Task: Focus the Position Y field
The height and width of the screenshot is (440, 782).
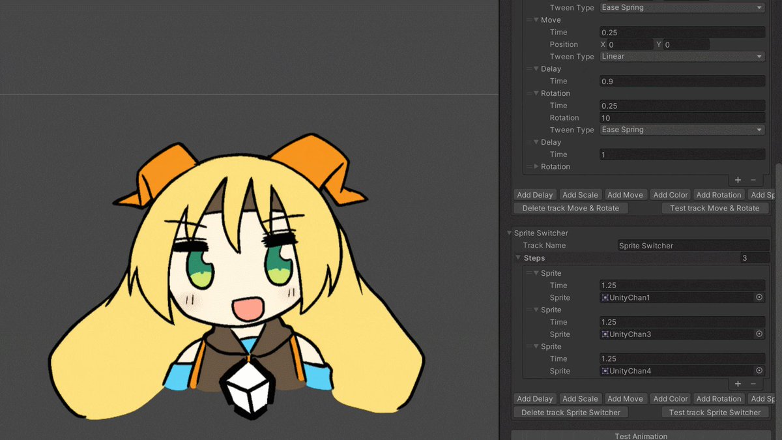Action: pos(687,44)
